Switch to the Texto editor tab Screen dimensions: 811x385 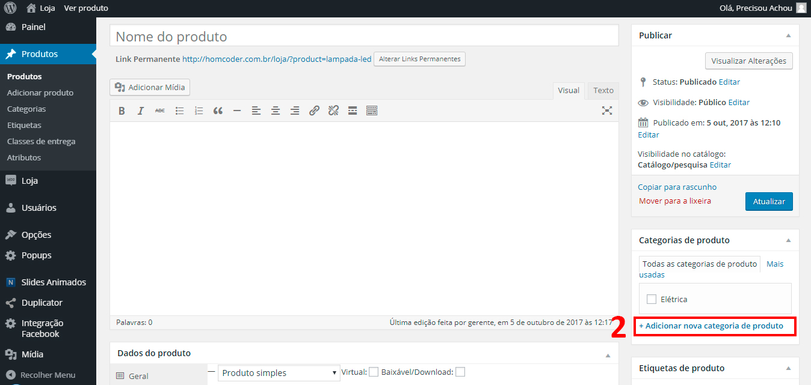click(603, 91)
